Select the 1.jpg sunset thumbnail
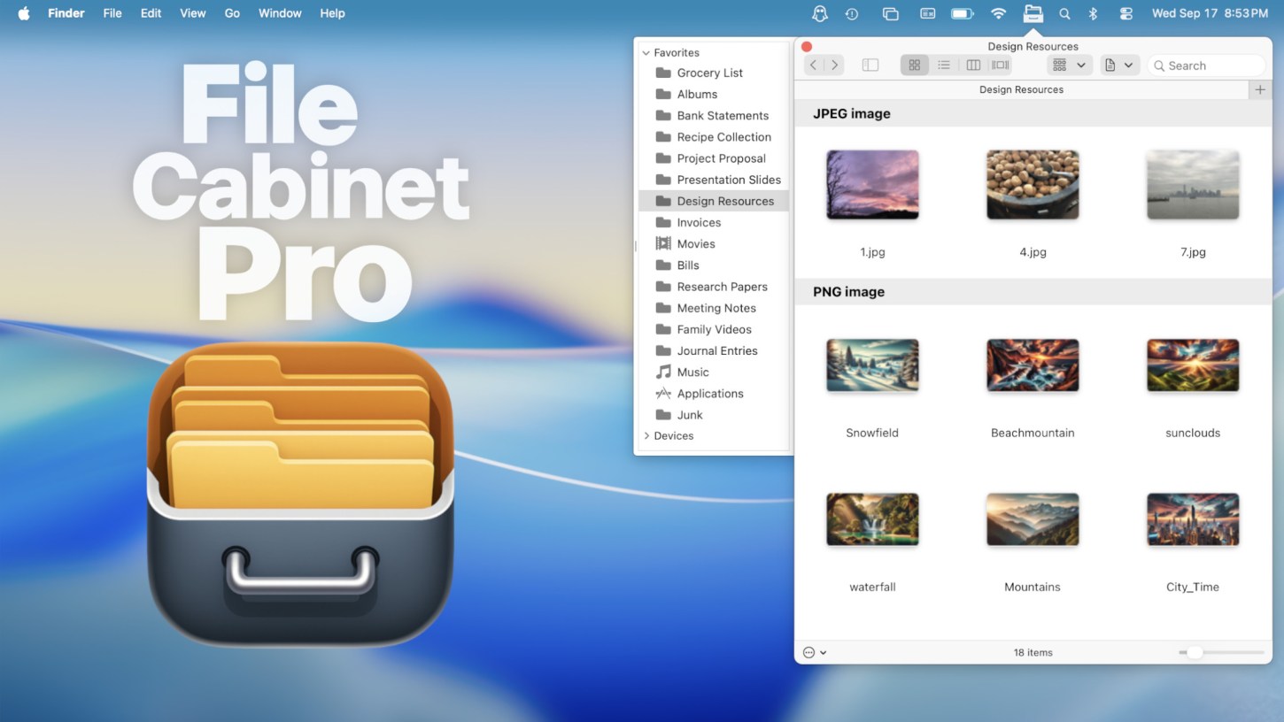Image resolution: width=1284 pixels, height=722 pixels. click(872, 185)
